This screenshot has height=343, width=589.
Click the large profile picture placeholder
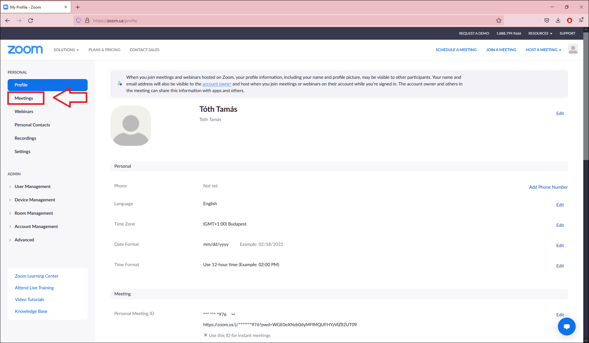click(131, 126)
